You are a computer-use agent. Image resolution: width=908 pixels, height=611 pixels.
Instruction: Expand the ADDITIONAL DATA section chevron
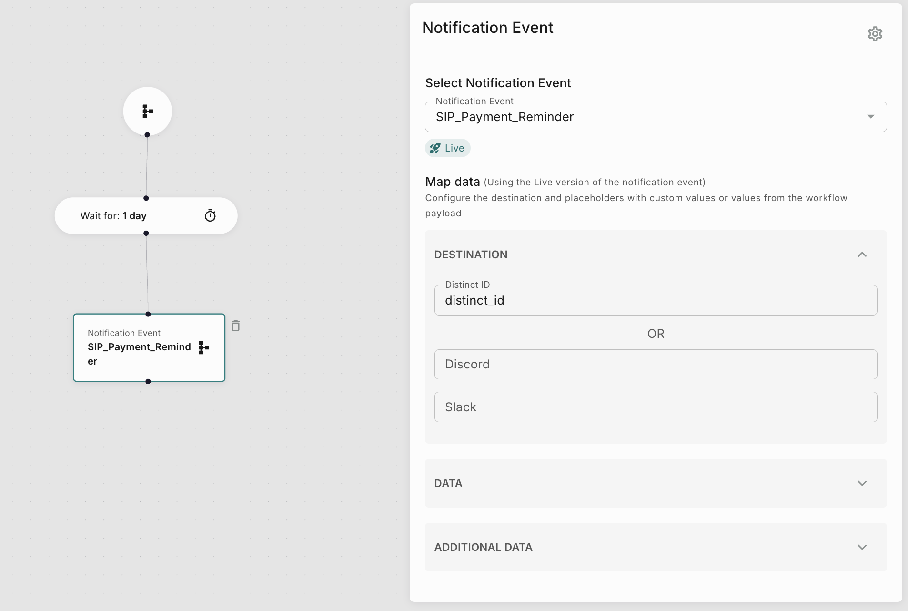pos(862,547)
